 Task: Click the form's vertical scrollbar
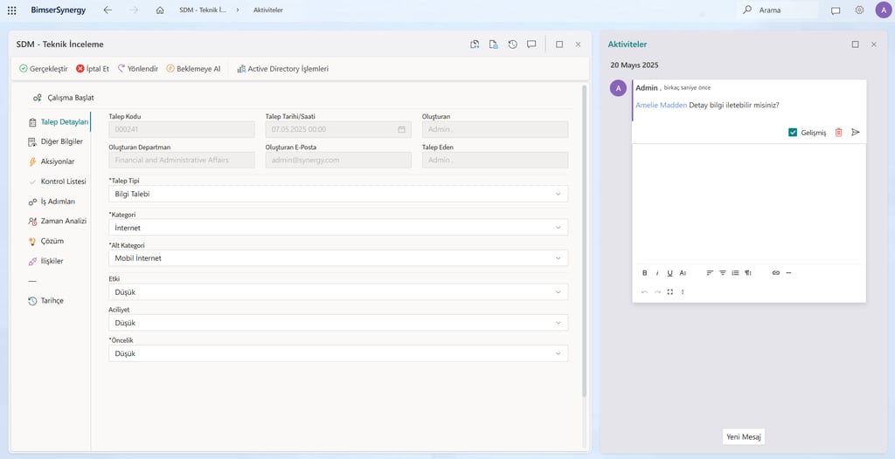point(584,241)
